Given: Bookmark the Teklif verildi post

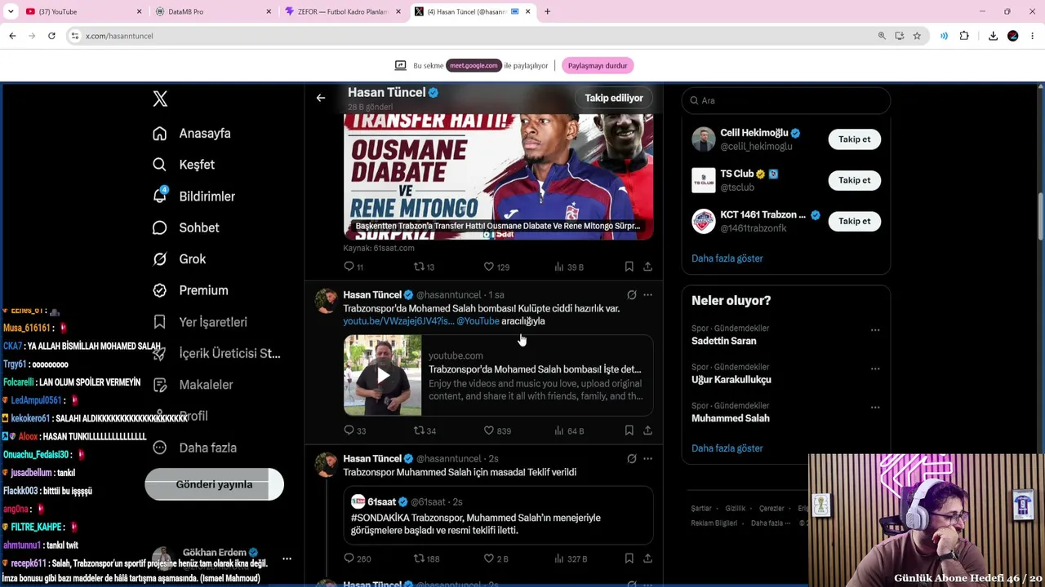Looking at the screenshot, I should (629, 558).
